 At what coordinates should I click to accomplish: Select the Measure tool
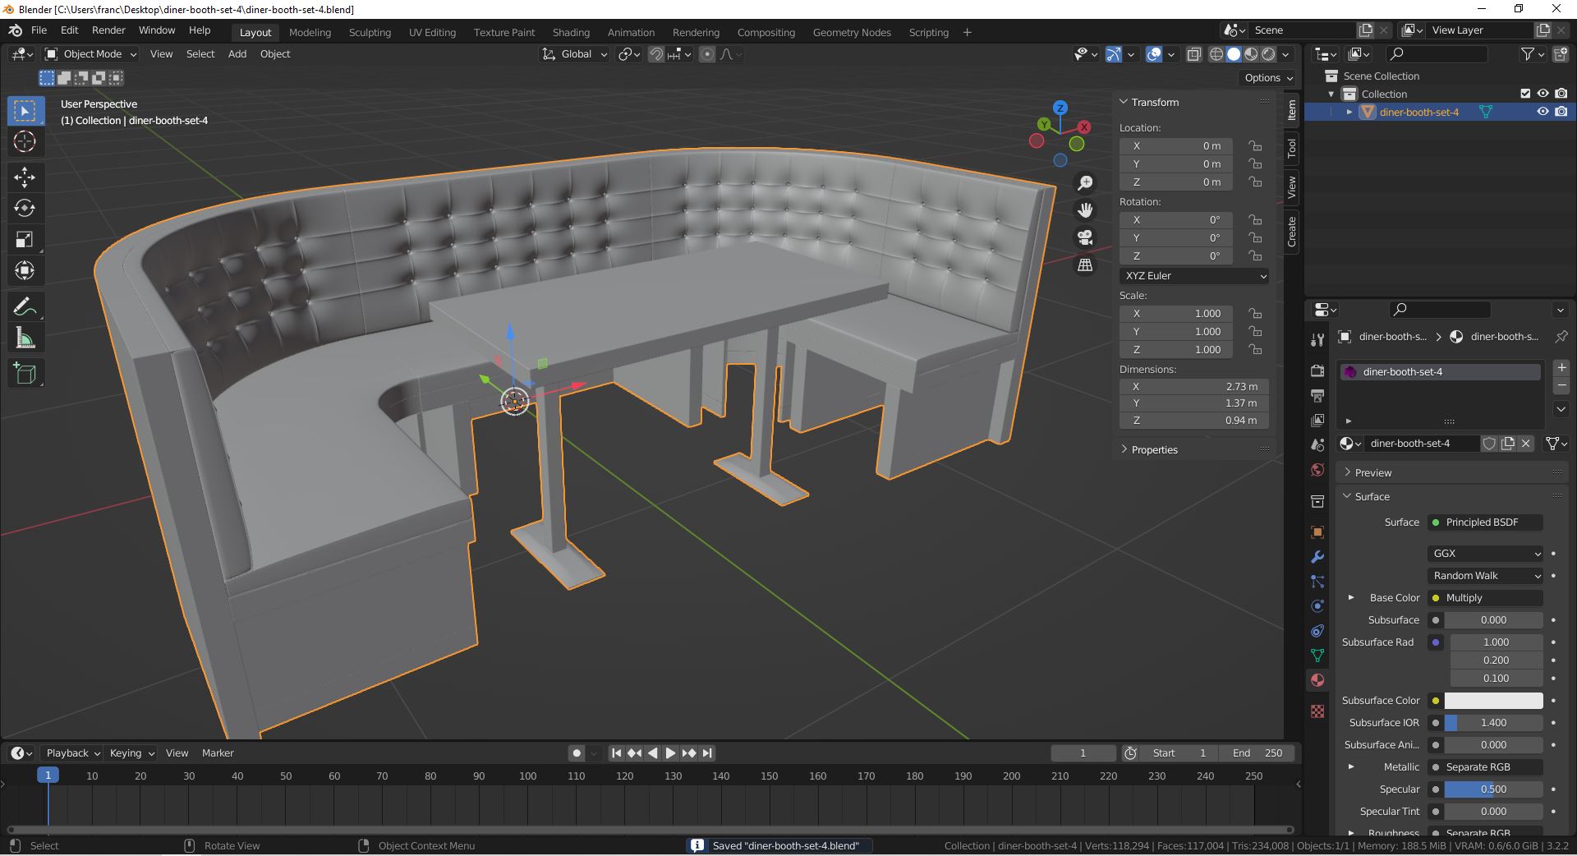[x=25, y=338]
